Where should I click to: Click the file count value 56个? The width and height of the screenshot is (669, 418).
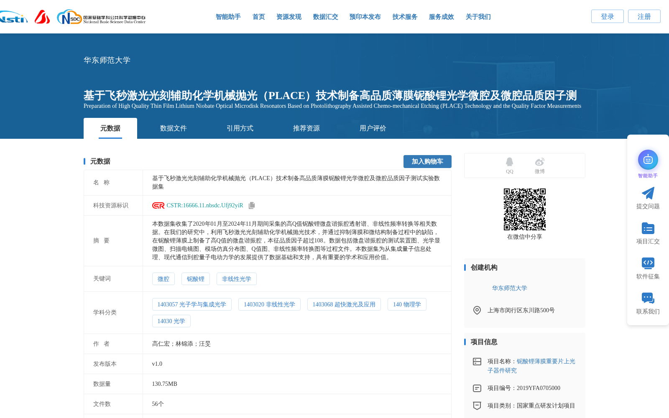click(x=158, y=404)
